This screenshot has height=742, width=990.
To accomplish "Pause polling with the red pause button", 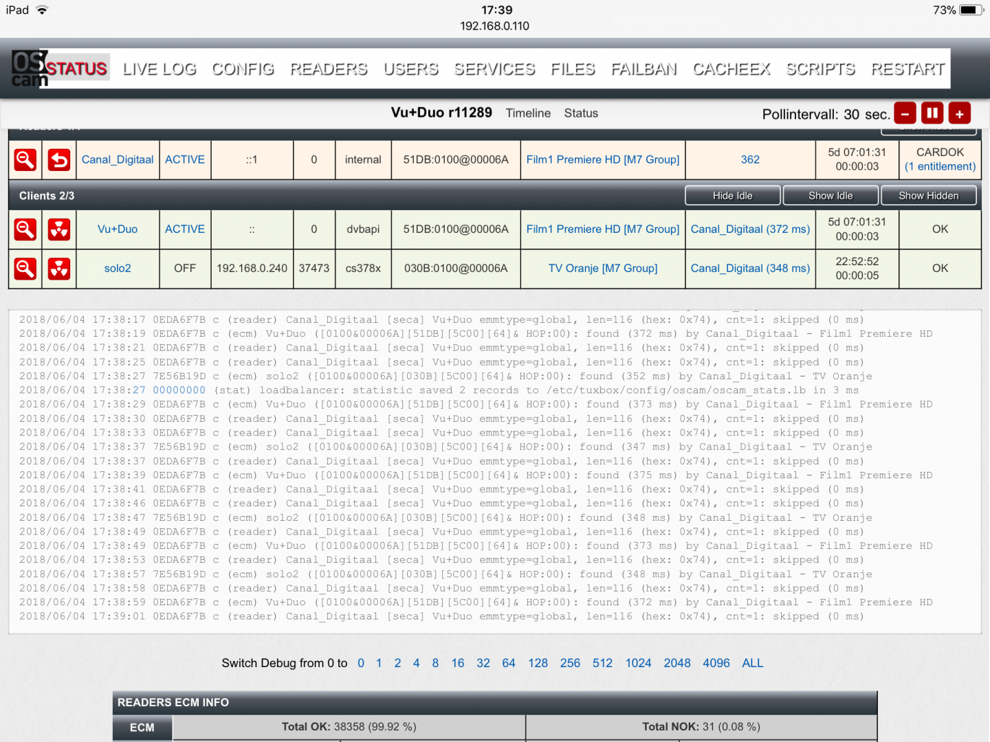I will point(932,113).
